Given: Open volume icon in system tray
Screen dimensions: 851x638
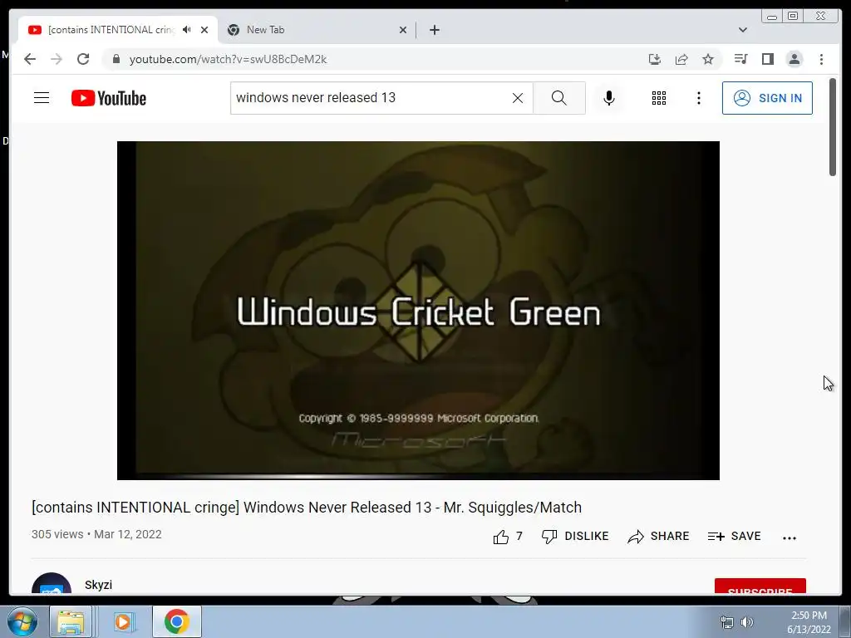Looking at the screenshot, I should point(747,622).
